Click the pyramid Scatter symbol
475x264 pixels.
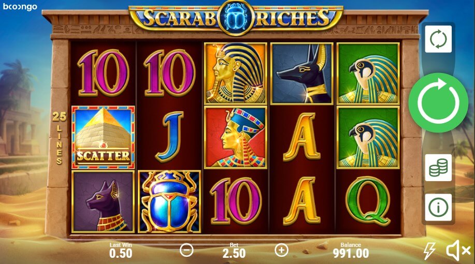103,137
